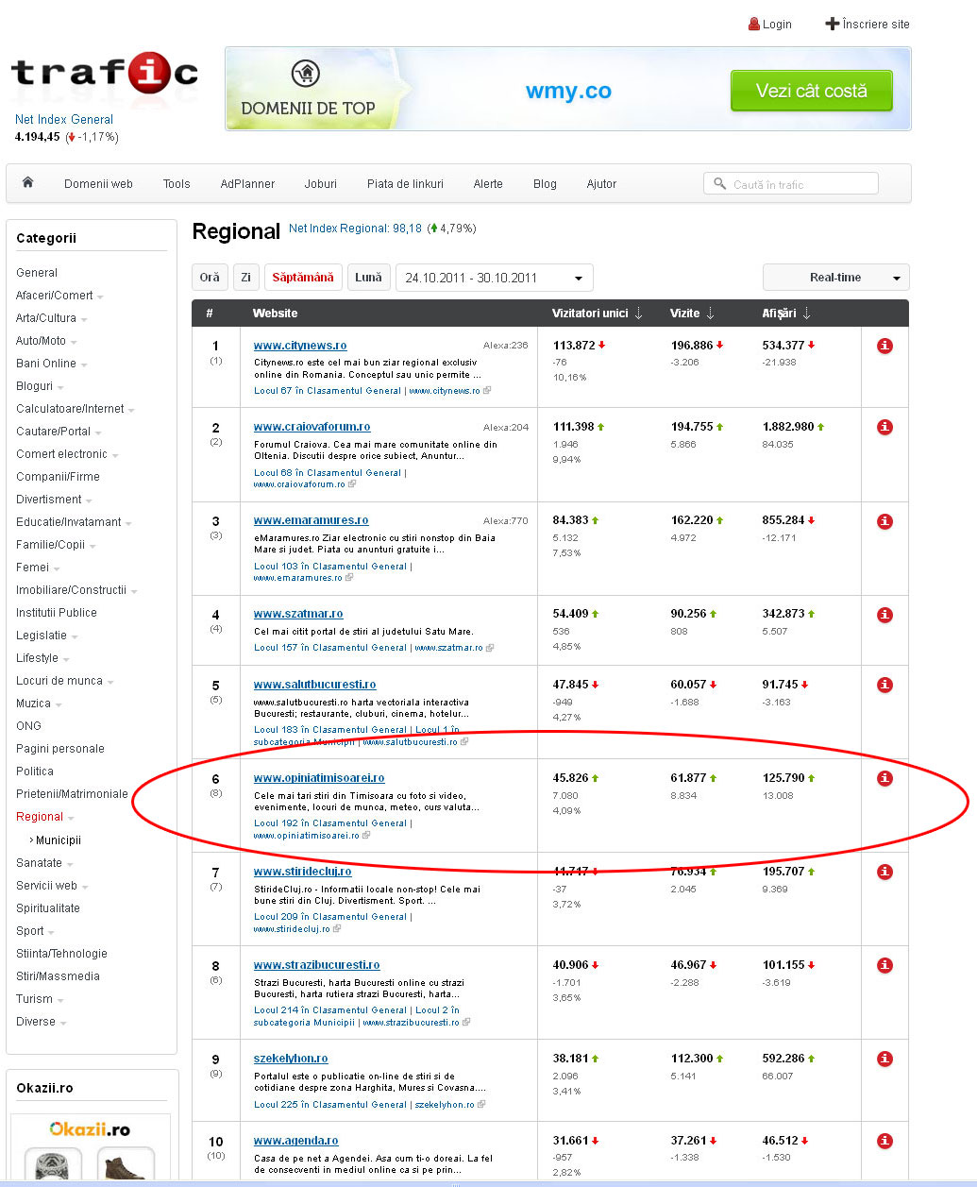Screen dimensions: 977x1187
Task: Open the info icon for www.salutbucuresti.ro
Action: pos(884,685)
